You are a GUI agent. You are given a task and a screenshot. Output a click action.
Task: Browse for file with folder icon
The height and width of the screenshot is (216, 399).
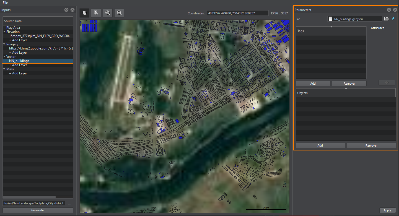[387, 19]
